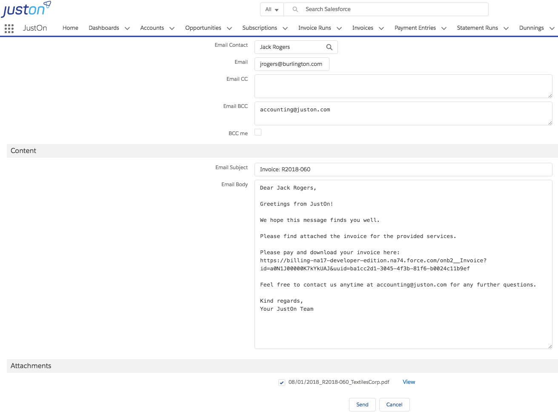Click the 08/01/2018_R2018-060_TextilesCorp.pdf filename
The height and width of the screenshot is (417, 558).
[x=339, y=382]
